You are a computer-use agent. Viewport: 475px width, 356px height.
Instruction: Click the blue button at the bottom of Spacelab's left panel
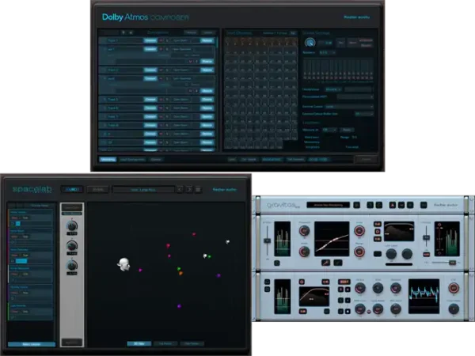[32, 344]
